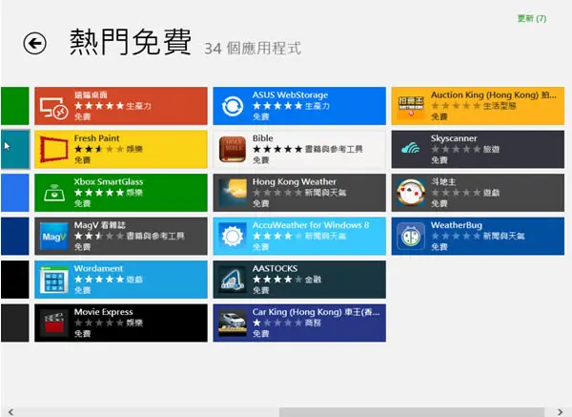
Task: Click the green updates (7) link
Action: click(x=532, y=18)
